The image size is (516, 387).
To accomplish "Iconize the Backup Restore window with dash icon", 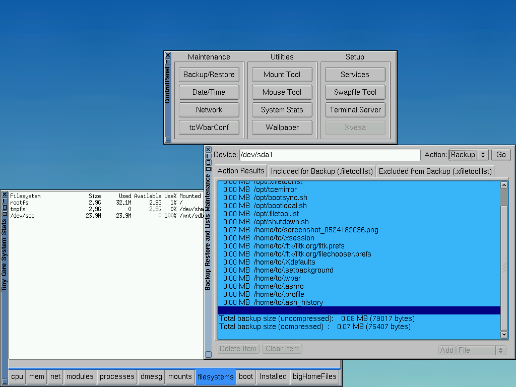I will (208, 156).
